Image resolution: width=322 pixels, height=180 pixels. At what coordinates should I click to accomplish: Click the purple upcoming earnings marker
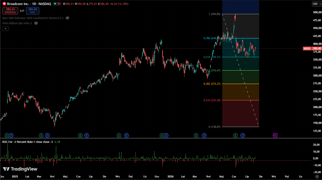[275, 135]
